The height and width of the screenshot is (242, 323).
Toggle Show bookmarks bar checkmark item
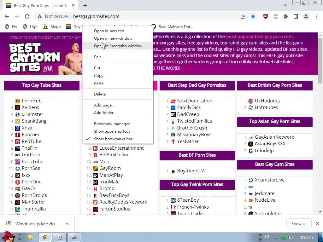118,139
